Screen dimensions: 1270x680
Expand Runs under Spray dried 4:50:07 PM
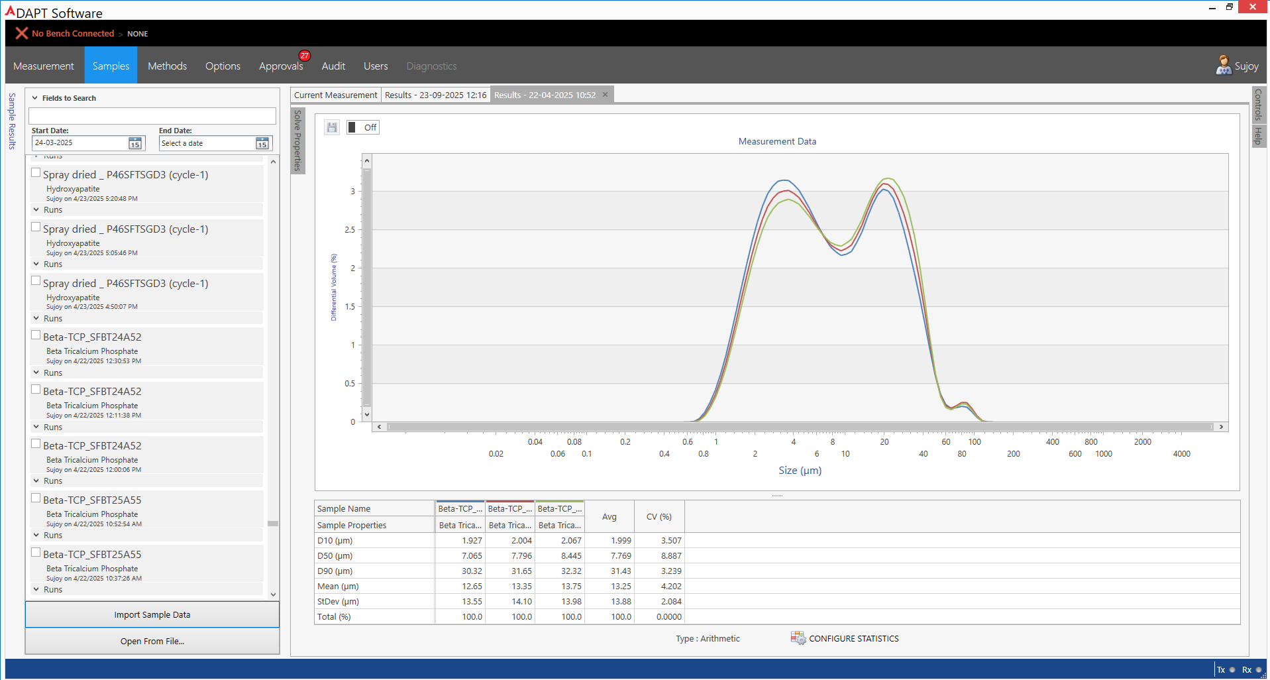tap(36, 318)
